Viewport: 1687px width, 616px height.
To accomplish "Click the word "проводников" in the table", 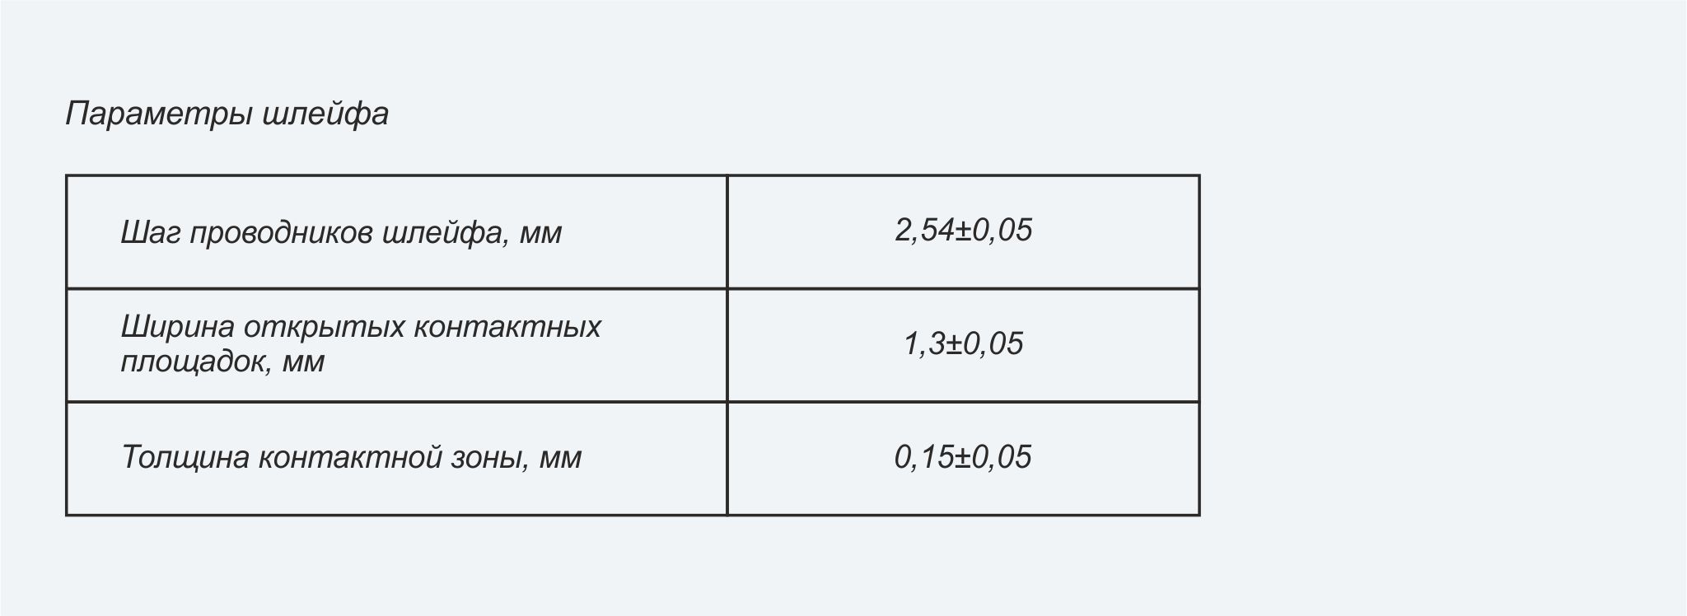I will pyautogui.click(x=282, y=233).
